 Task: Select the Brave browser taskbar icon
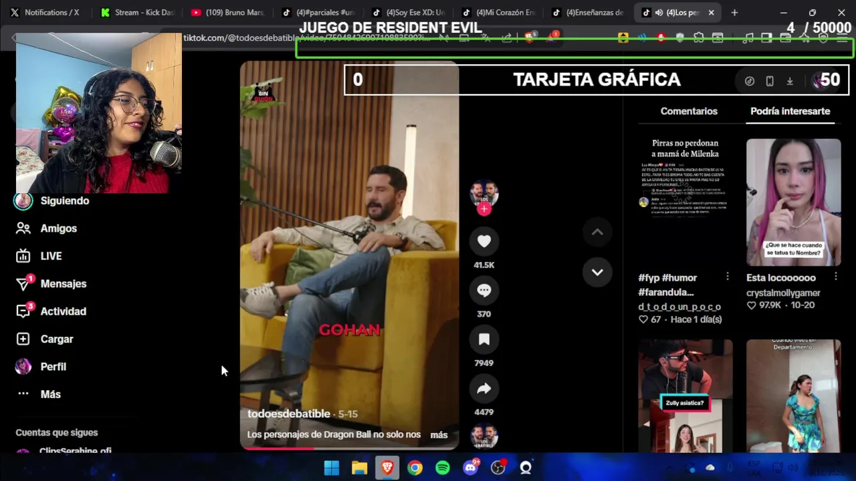(387, 468)
